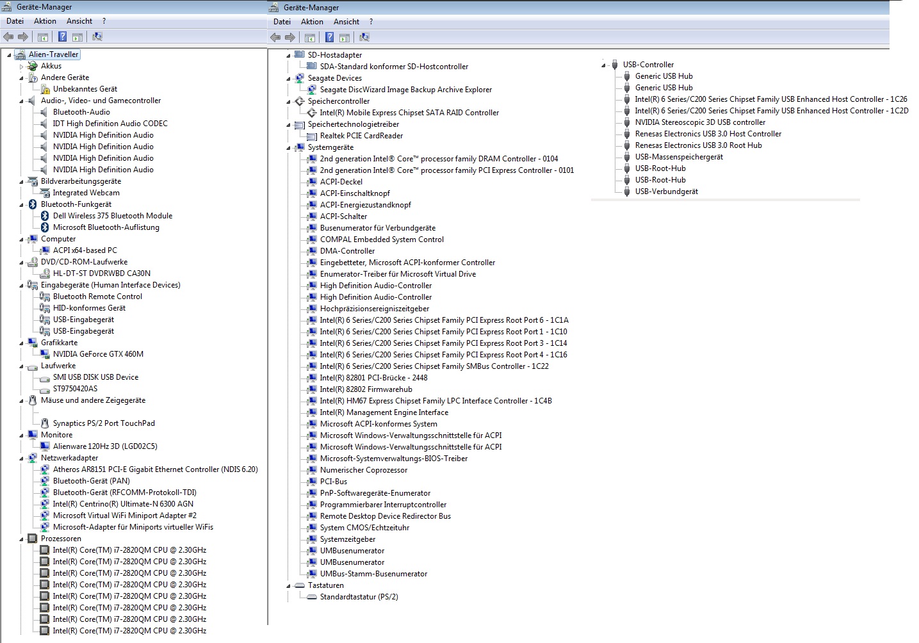This screenshot has height=643, width=919.
Task: Click webcam icon beside Integrated Webcam
Action: tap(45, 193)
